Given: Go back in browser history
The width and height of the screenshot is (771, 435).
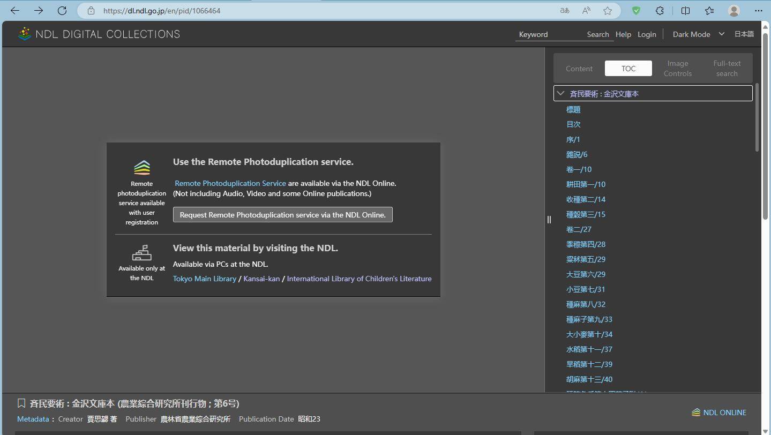Looking at the screenshot, I should [15, 11].
